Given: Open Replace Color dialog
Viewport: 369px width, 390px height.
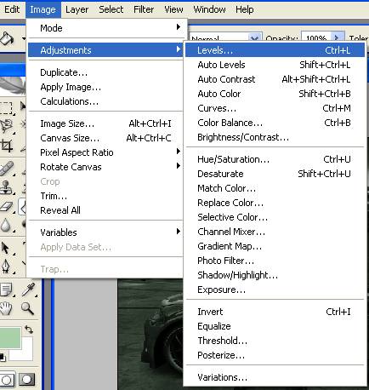Looking at the screenshot, I should coord(275,203).
